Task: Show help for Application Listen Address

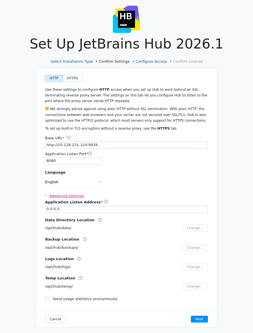Action: click(106, 202)
